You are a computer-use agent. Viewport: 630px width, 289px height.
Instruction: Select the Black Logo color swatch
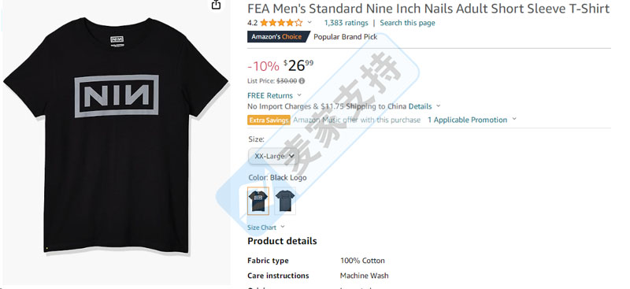(x=258, y=201)
